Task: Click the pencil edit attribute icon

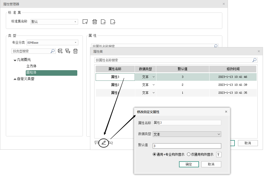Action: click(x=104, y=143)
